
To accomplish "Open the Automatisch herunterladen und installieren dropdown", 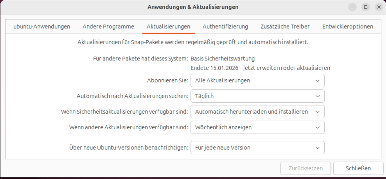I will pos(257,112).
